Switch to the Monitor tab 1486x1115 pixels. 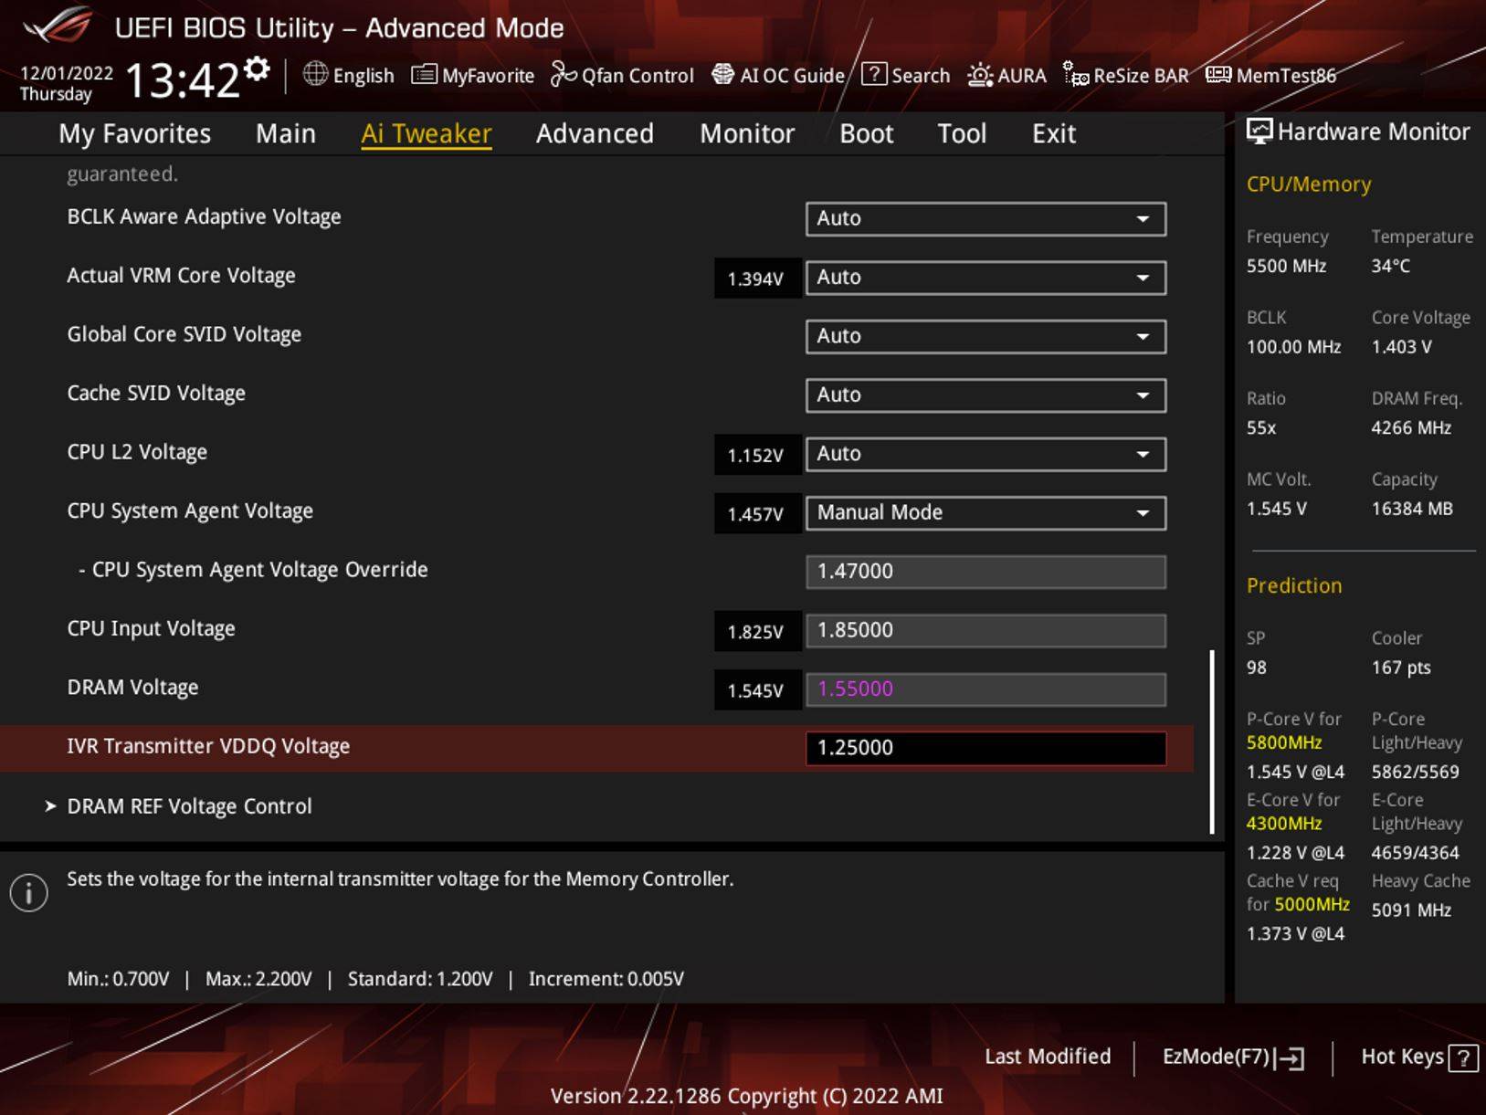click(x=747, y=133)
